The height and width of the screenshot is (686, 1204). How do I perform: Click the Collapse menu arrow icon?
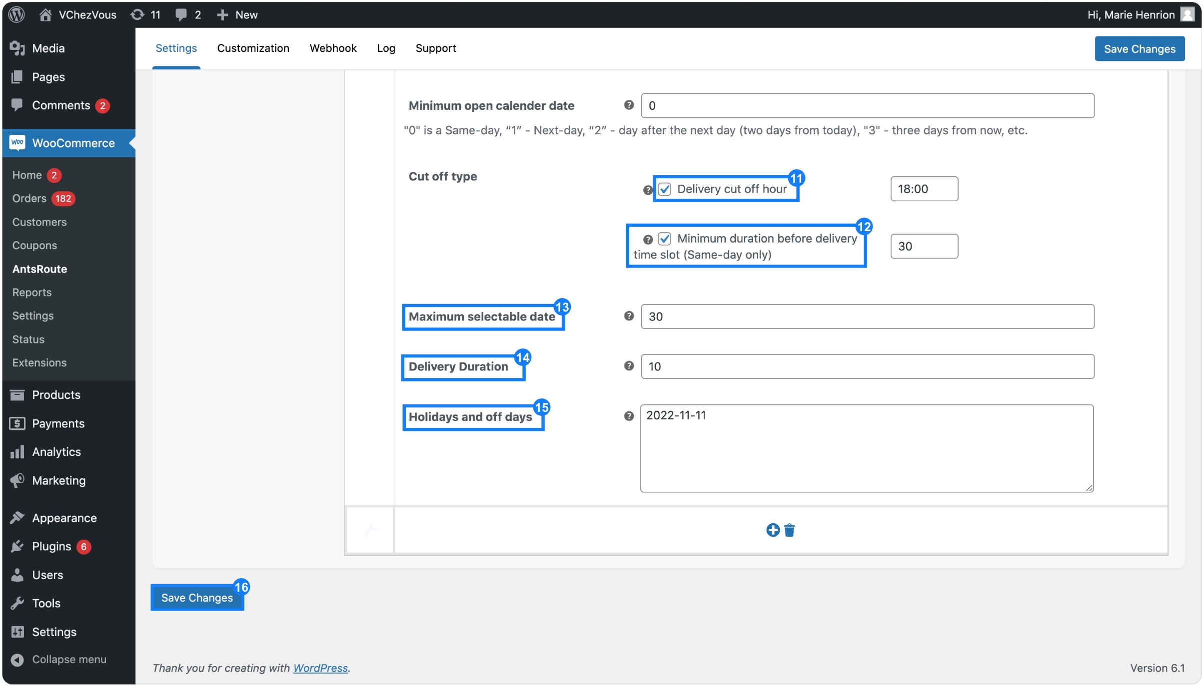pos(17,660)
